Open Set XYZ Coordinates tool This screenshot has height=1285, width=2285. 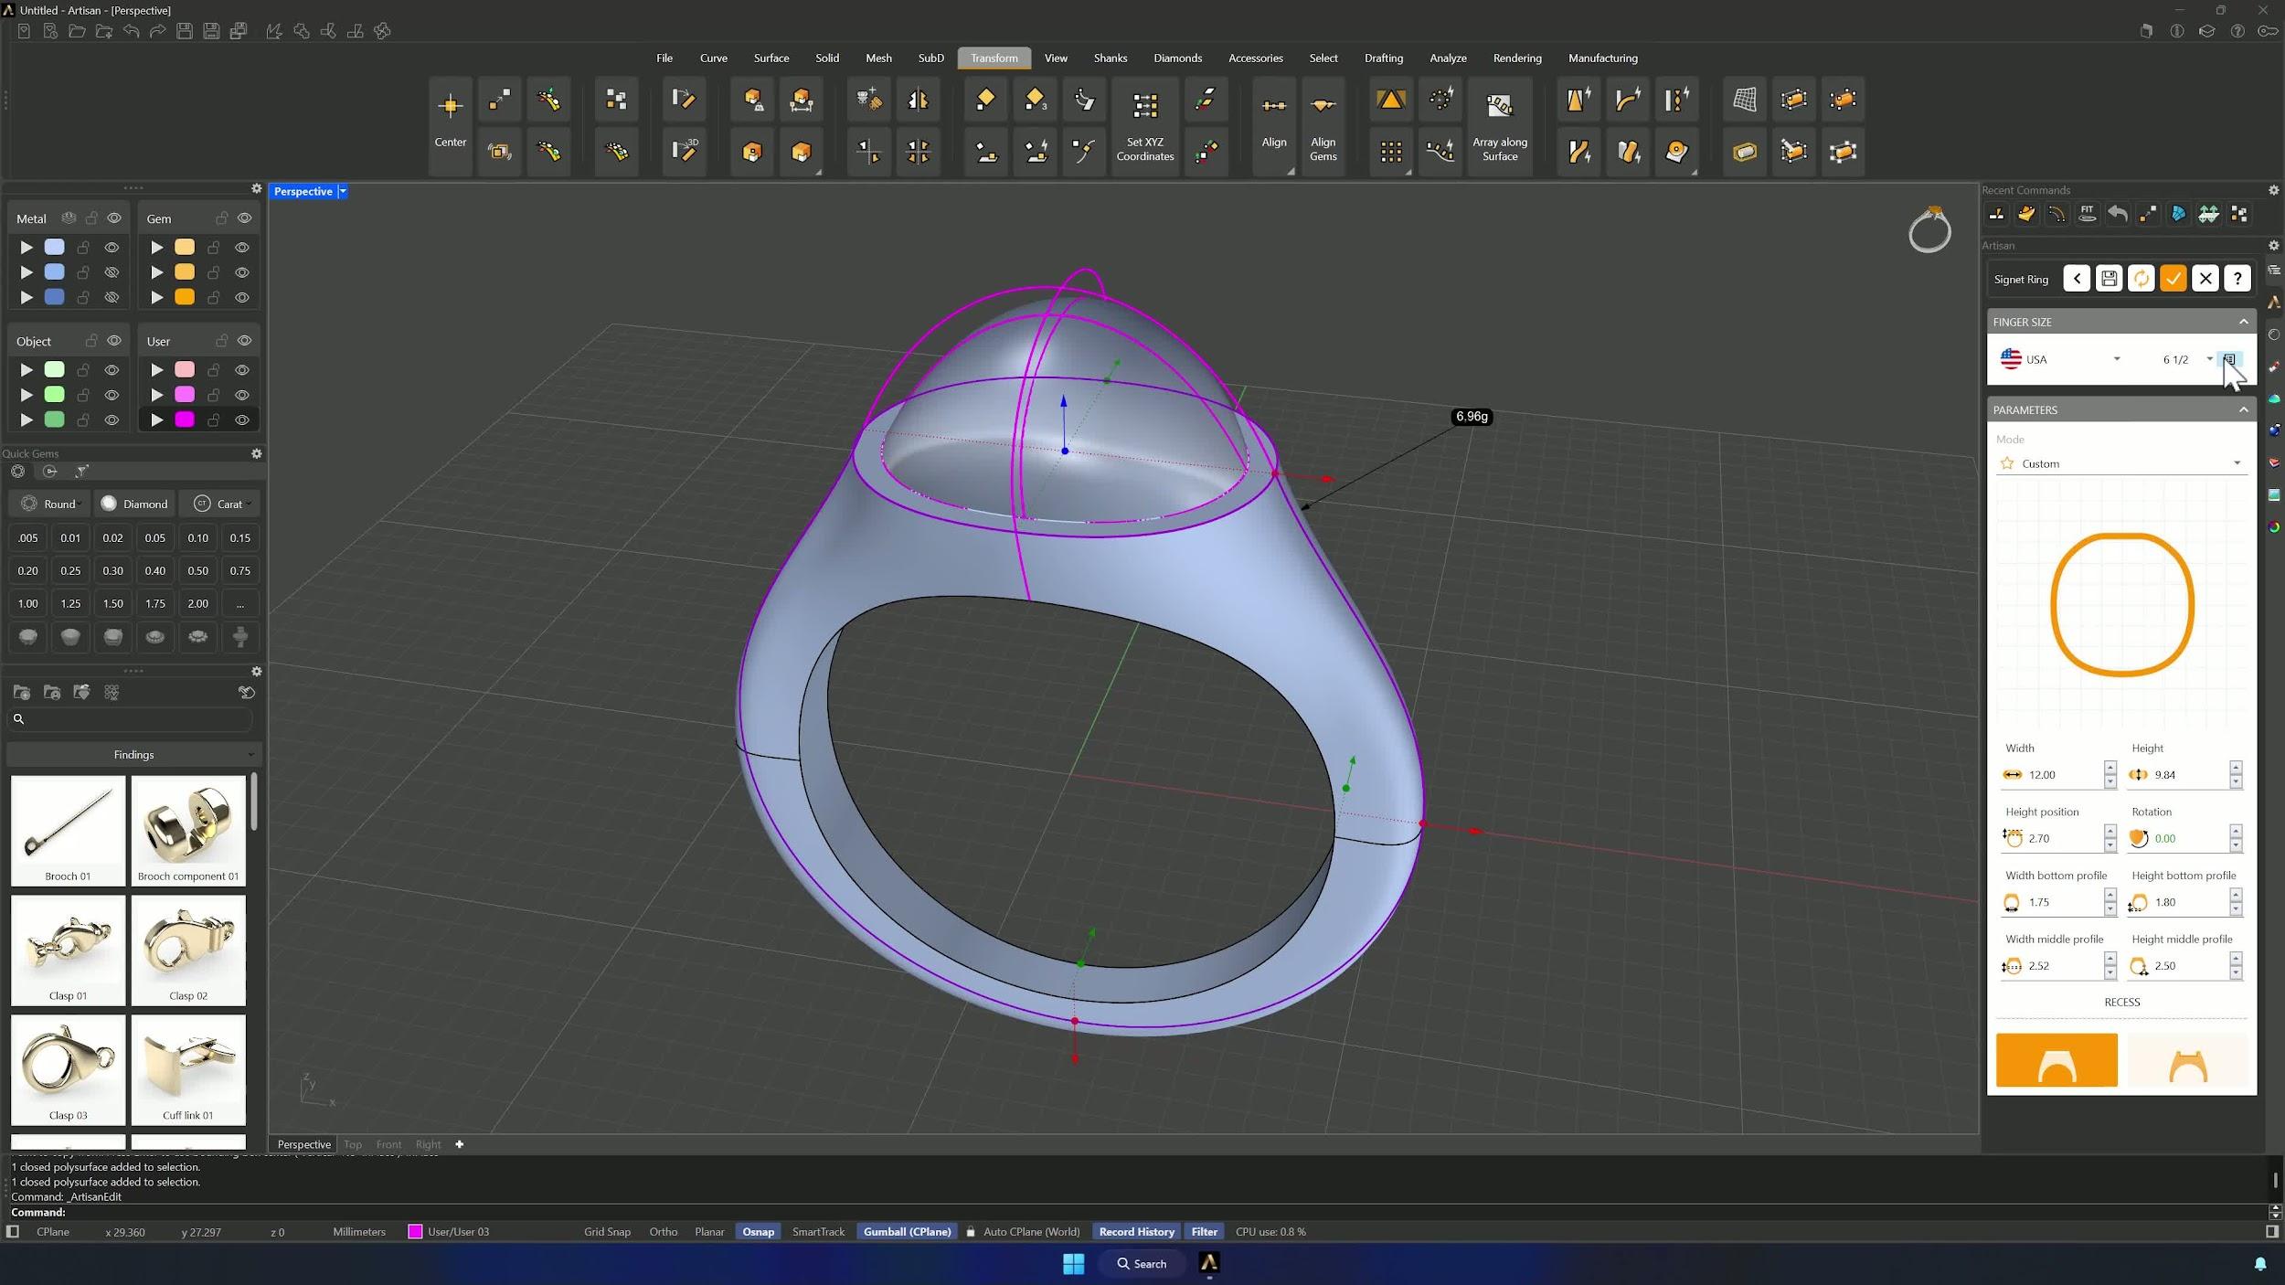pyautogui.click(x=1144, y=125)
